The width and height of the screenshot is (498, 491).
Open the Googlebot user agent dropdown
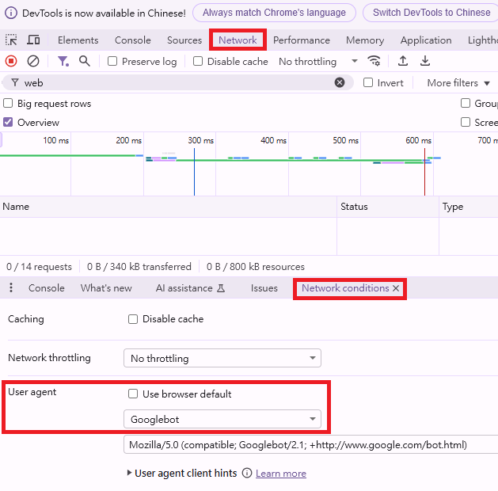pyautogui.click(x=222, y=419)
